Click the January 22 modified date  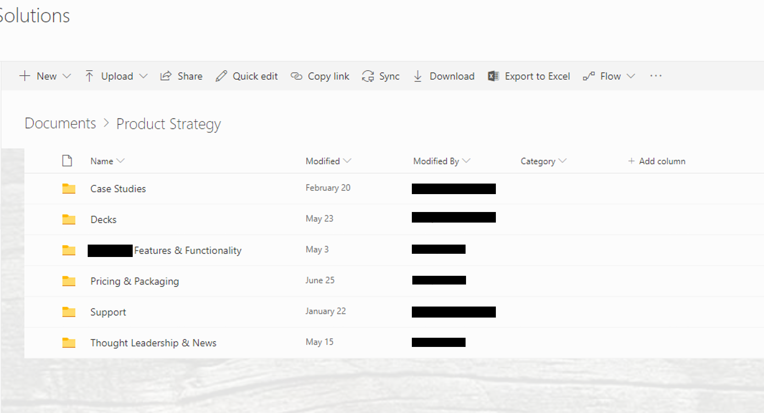[x=326, y=311]
